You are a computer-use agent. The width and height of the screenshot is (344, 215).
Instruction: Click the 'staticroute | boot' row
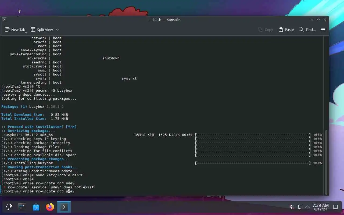pyautogui.click(x=42, y=66)
